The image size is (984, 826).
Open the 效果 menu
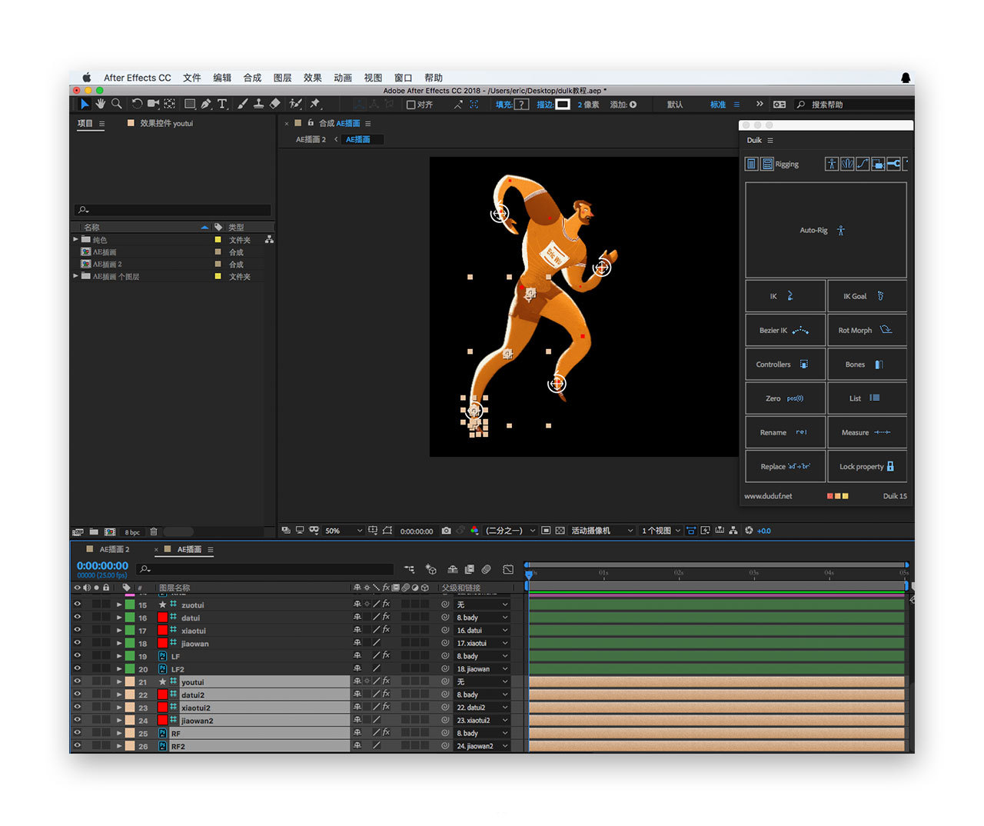point(312,78)
